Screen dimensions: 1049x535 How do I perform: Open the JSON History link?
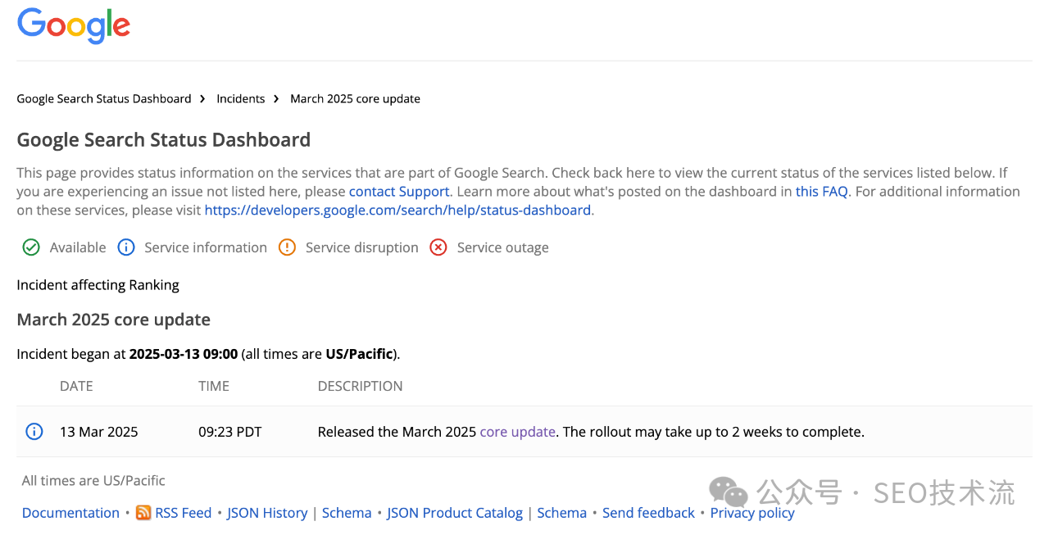tap(267, 512)
